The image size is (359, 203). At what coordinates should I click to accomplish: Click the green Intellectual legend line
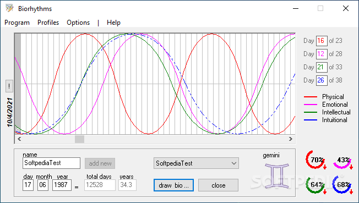311,112
